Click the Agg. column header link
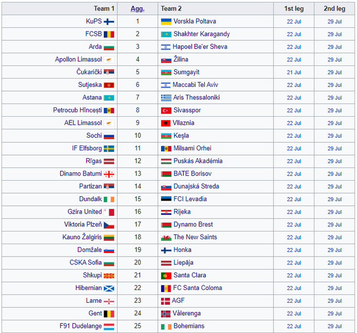This screenshot has height=333, width=357. click(138, 8)
